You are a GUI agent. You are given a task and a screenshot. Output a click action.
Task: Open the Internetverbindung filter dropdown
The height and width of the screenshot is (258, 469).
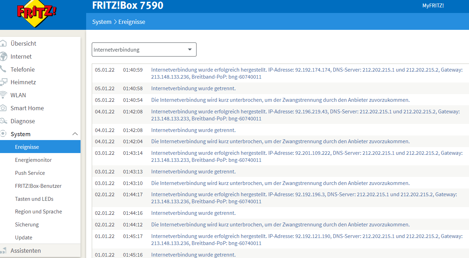point(144,49)
